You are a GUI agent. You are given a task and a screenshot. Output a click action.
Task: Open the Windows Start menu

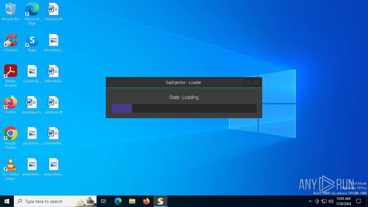pyautogui.click(x=7, y=201)
